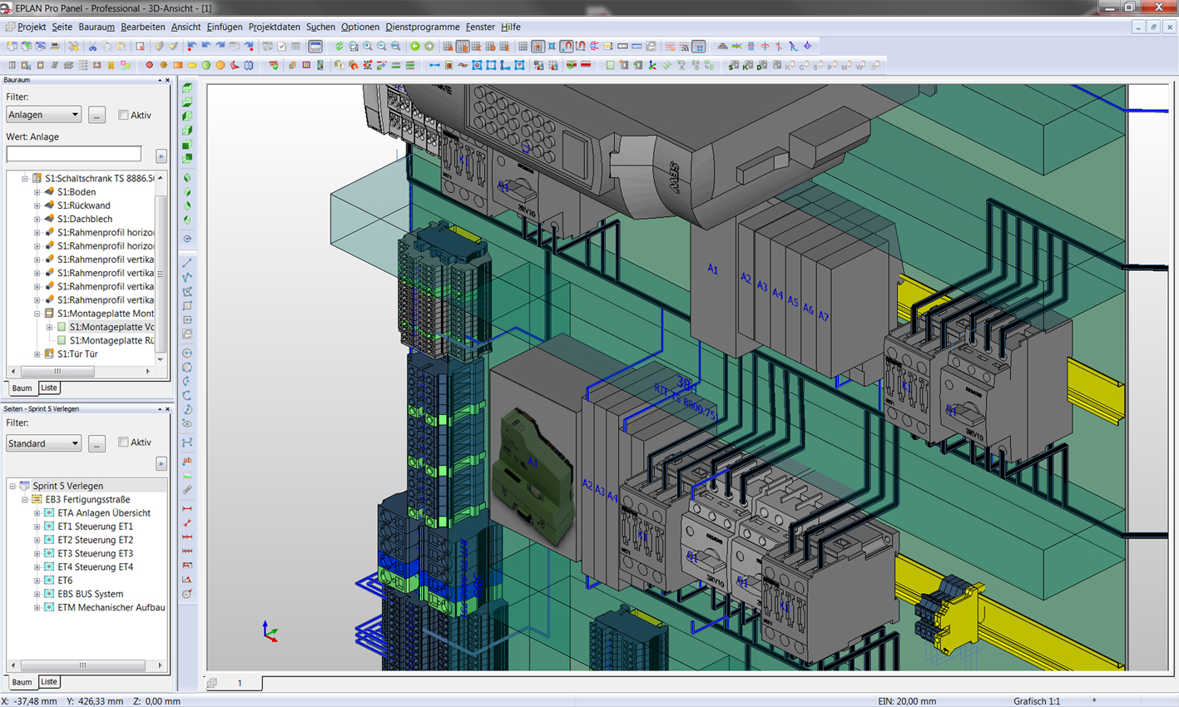Screen dimensions: 1179x707
Task: Click the zoom in magnifier icon
Action: tap(368, 47)
